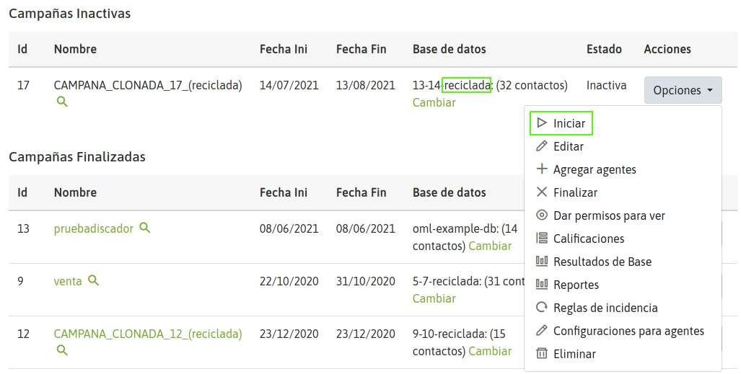
Task: Click the plus icon for Agregar agentes
Action: [x=542, y=169]
